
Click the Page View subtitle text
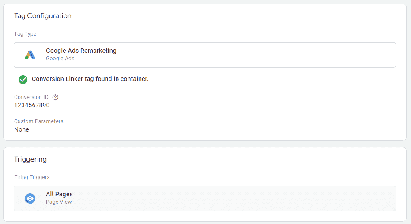point(59,202)
